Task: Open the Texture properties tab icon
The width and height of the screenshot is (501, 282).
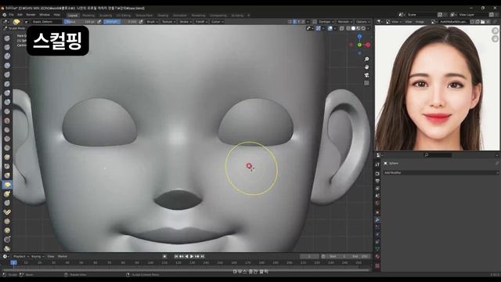Action: [x=377, y=266]
